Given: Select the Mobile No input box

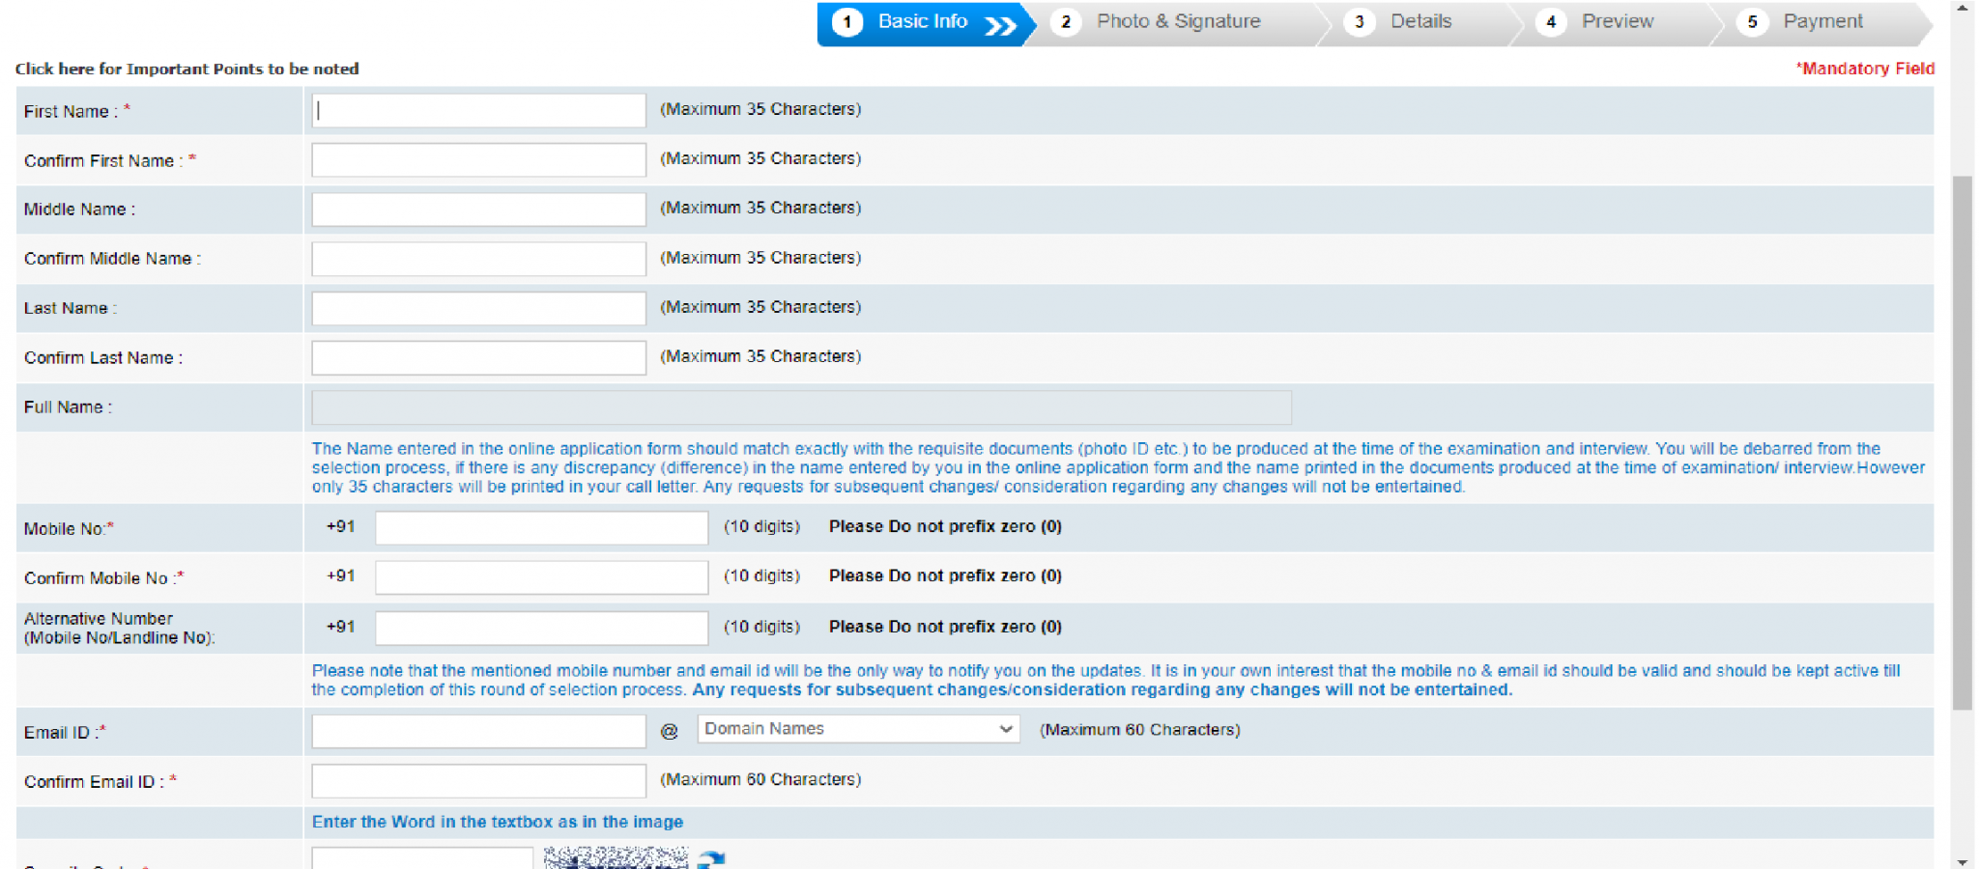Looking at the screenshot, I should 541,528.
